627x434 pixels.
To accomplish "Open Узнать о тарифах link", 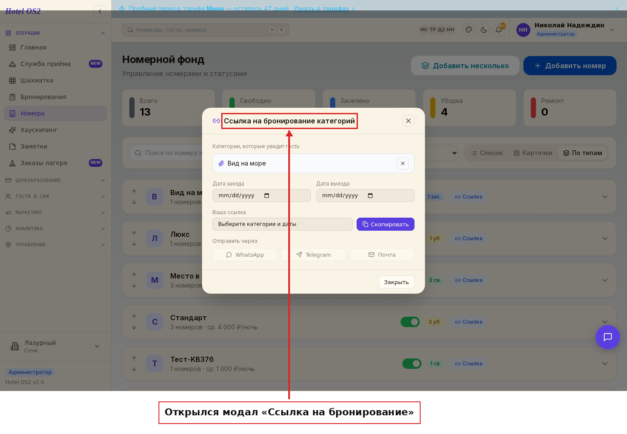I will pos(321,9).
